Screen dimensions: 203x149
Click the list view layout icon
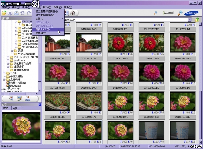coord(67,13)
